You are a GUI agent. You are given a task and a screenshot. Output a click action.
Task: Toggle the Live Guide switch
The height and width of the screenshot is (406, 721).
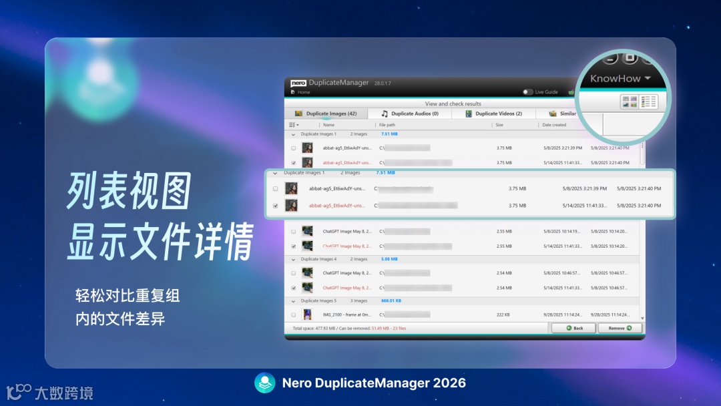pyautogui.click(x=527, y=92)
